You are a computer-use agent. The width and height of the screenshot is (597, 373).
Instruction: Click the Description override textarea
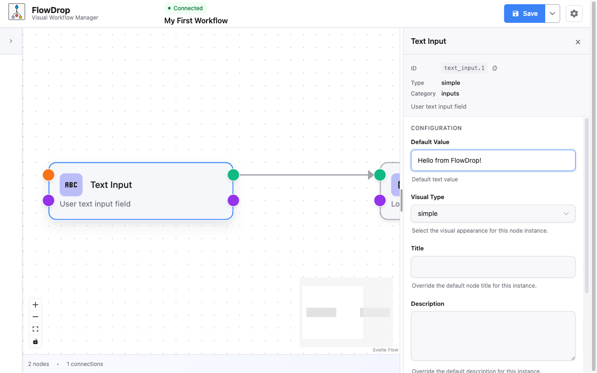[493, 336]
